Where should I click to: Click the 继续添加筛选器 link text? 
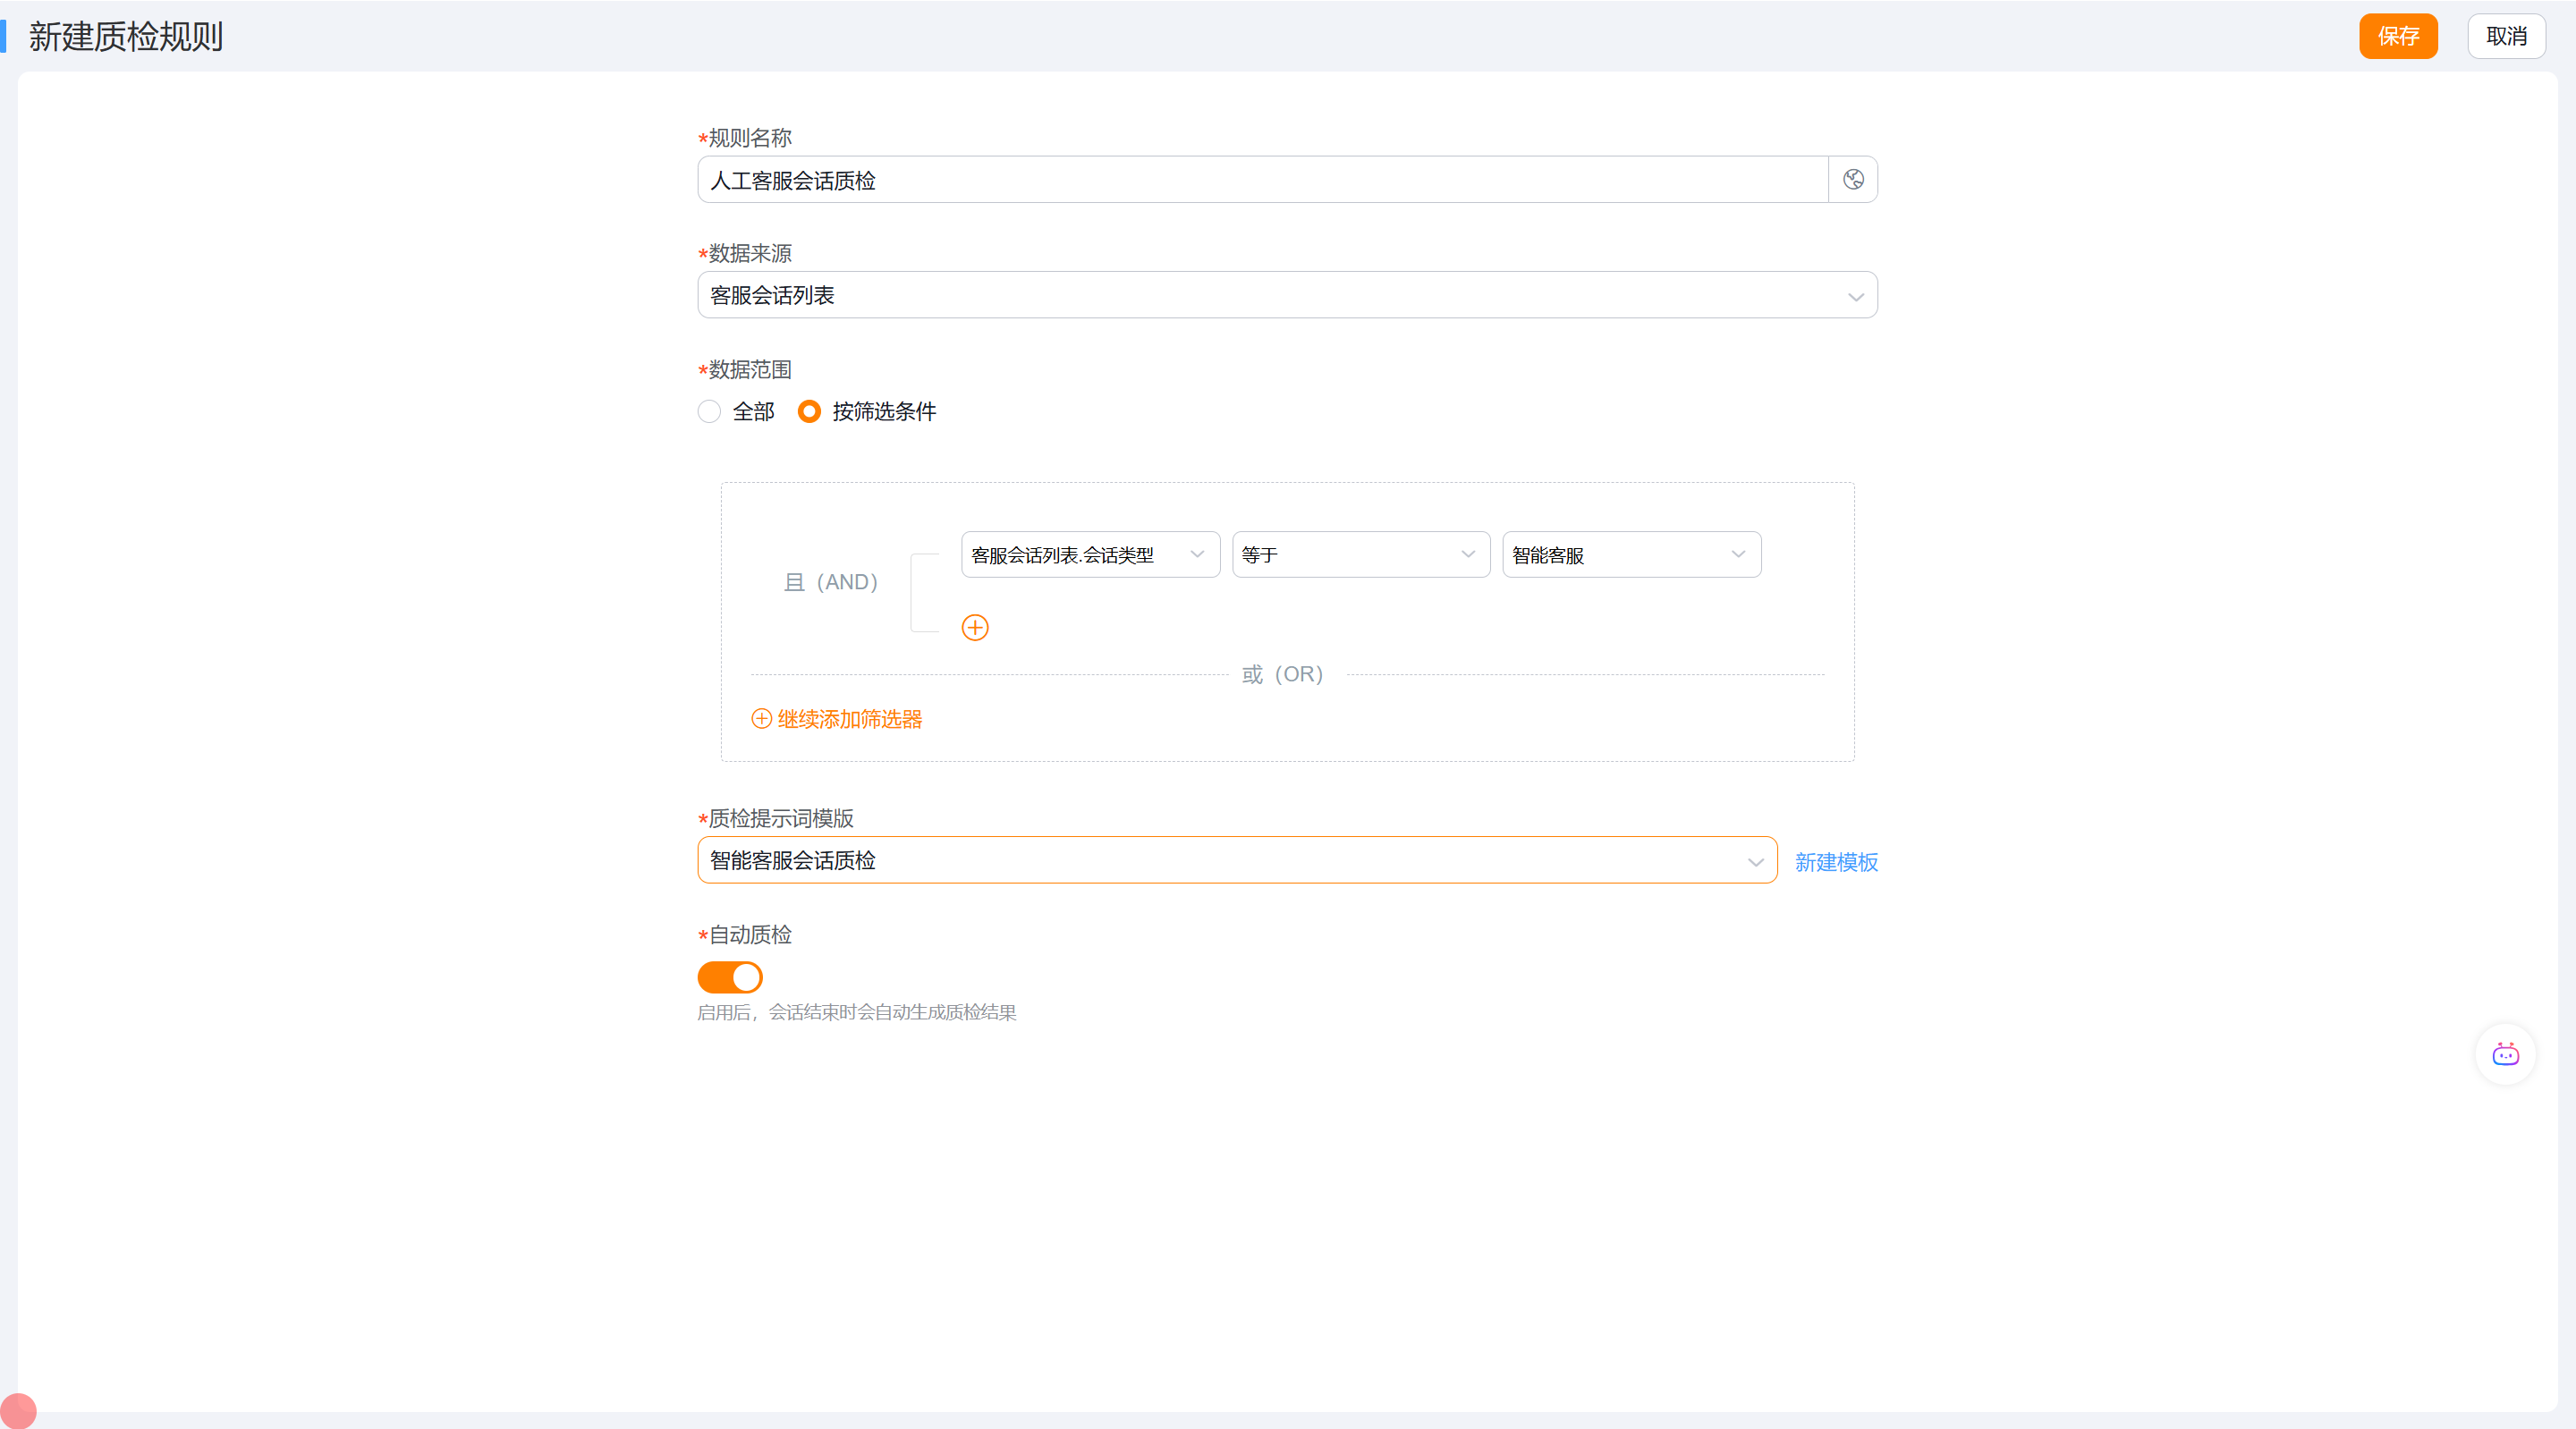[850, 719]
